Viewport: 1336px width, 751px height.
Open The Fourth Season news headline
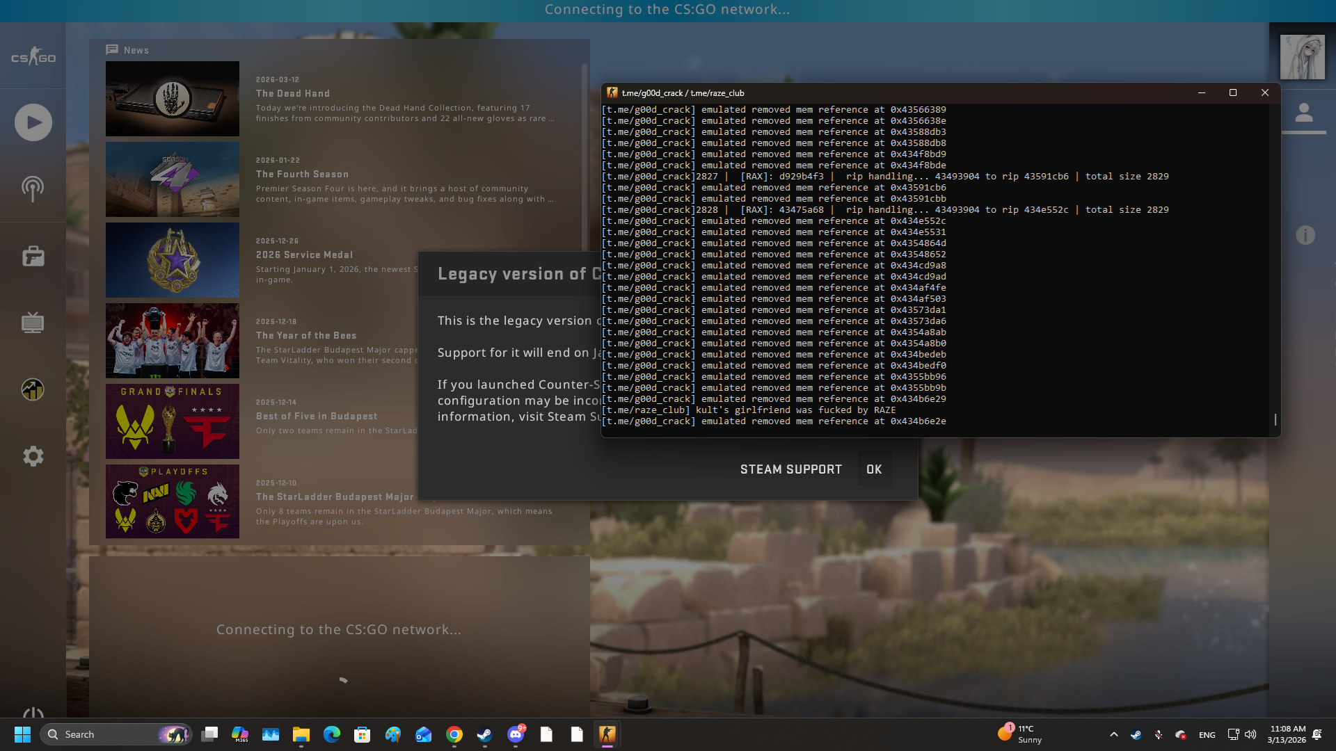[302, 174]
